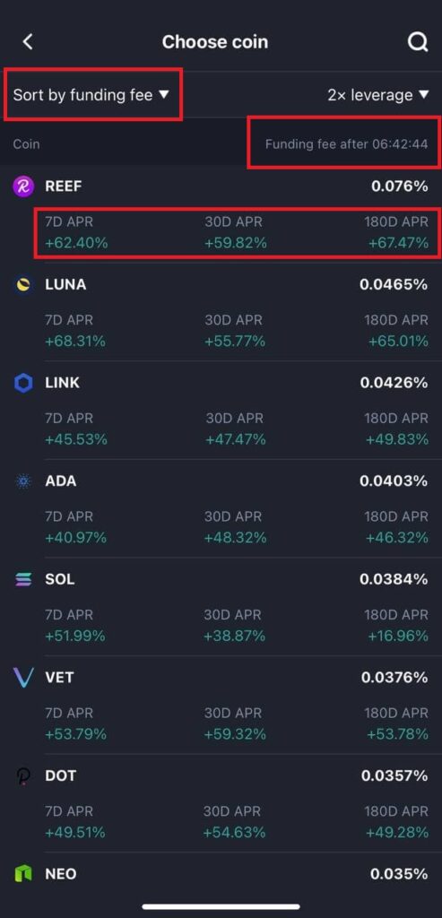Tap the DOT coin logo

pos(23,776)
